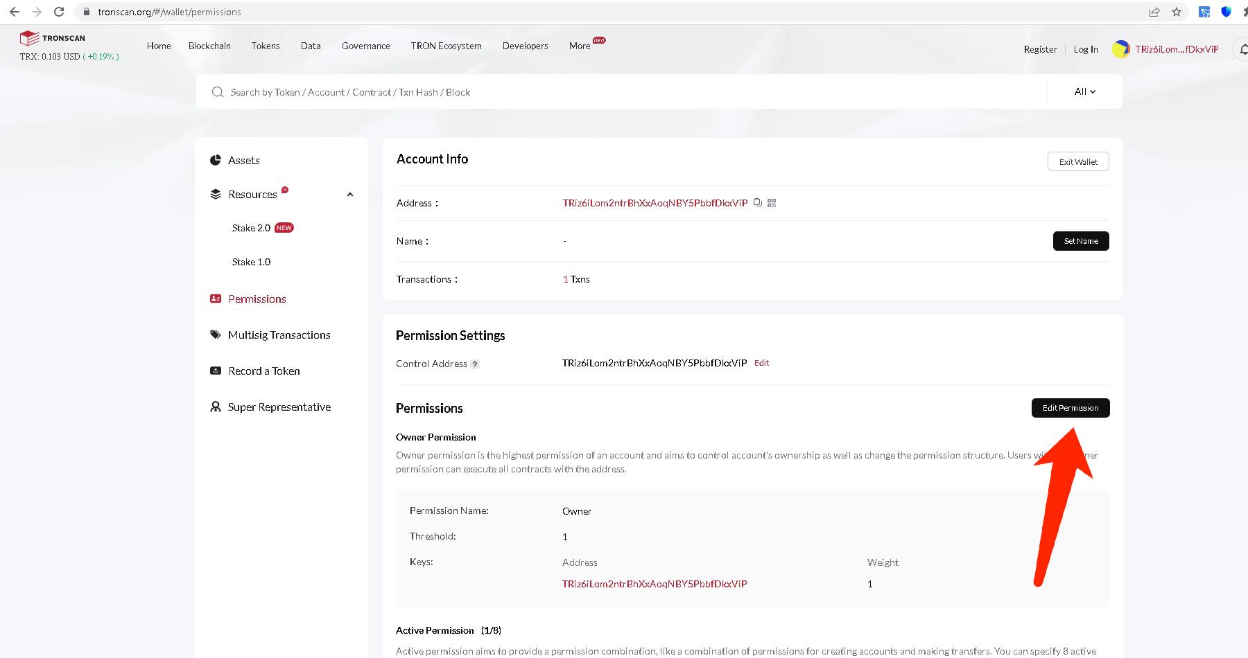
Task: Click the browser URL address bar
Action: (610, 12)
